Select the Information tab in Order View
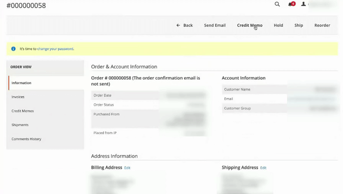This screenshot has width=343, height=194. tap(21, 83)
